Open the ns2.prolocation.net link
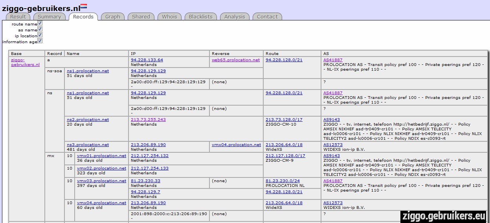 coord(88,119)
